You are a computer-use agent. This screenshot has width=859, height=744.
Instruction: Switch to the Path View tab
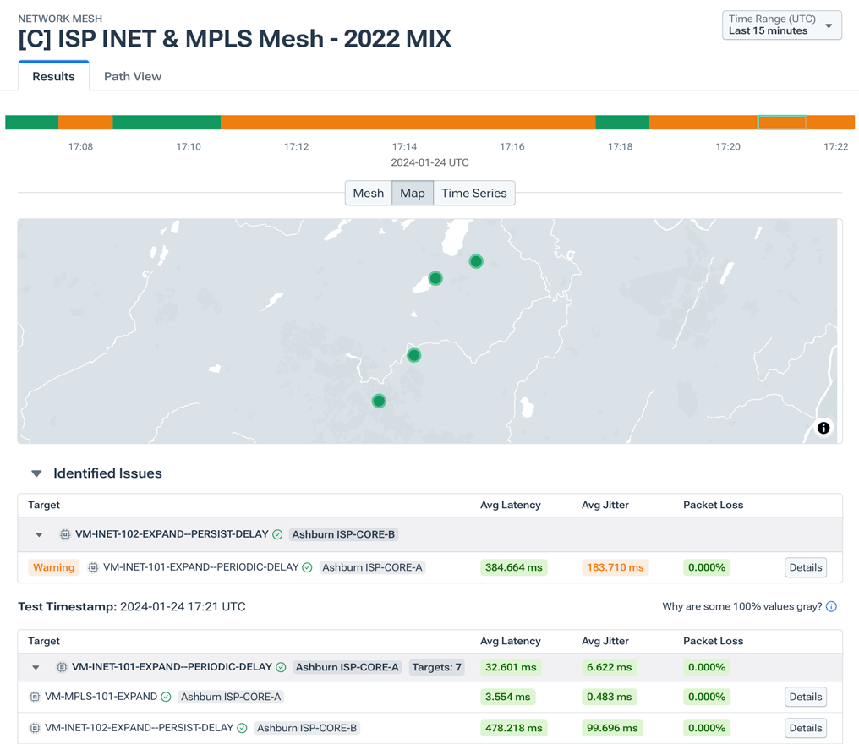132,76
